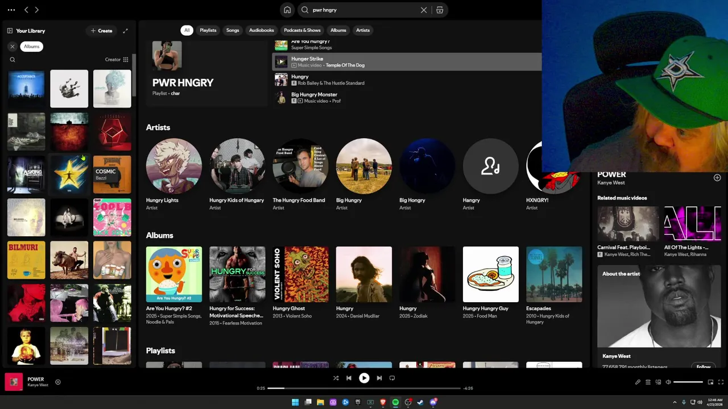Image resolution: width=728 pixels, height=409 pixels.
Task: Open the lyrics microphone icon
Action: tap(638, 382)
